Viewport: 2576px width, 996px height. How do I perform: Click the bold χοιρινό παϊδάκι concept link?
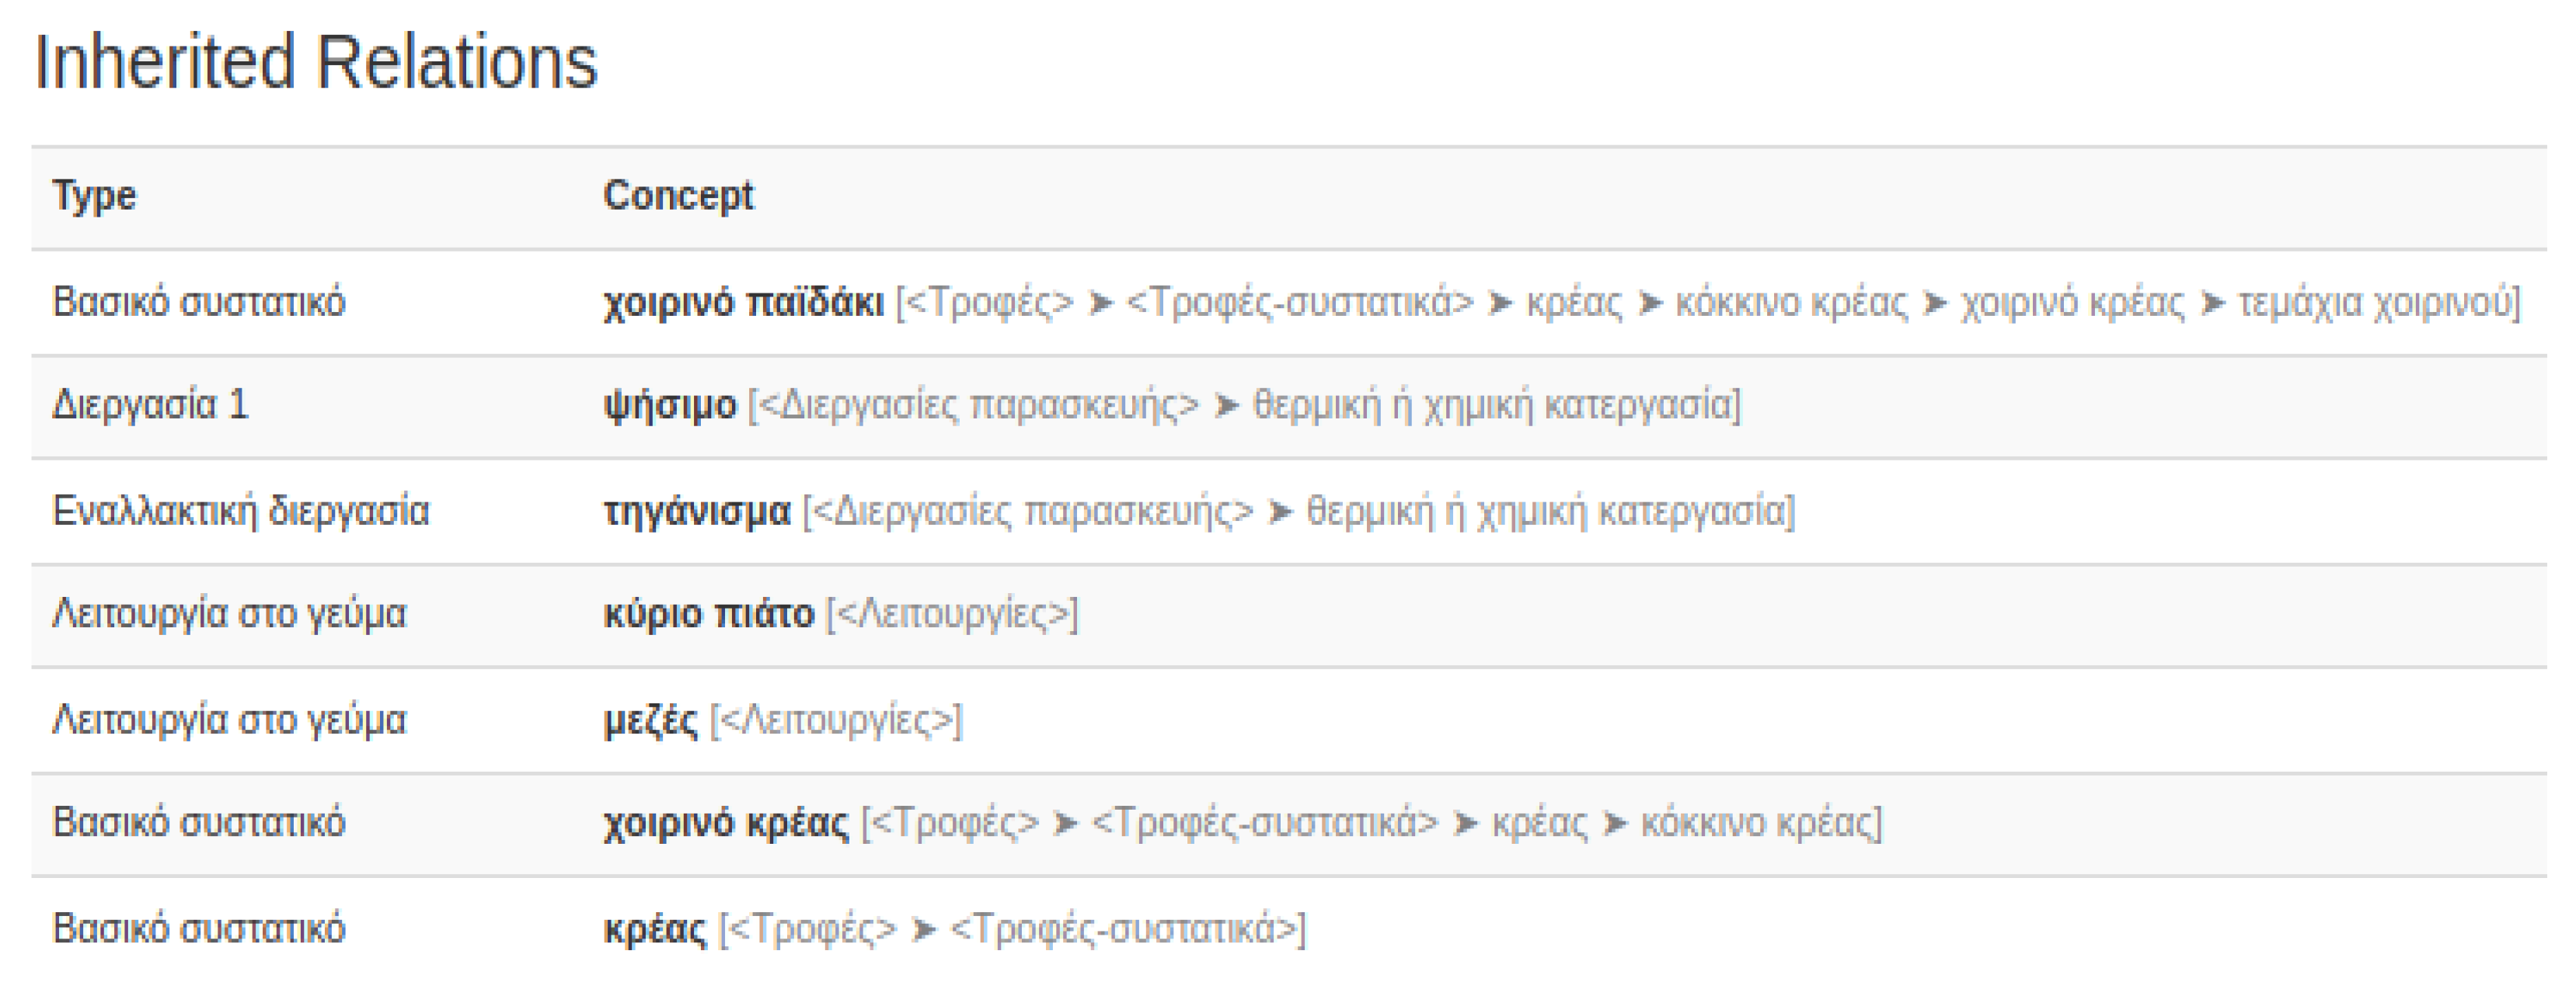(x=743, y=302)
